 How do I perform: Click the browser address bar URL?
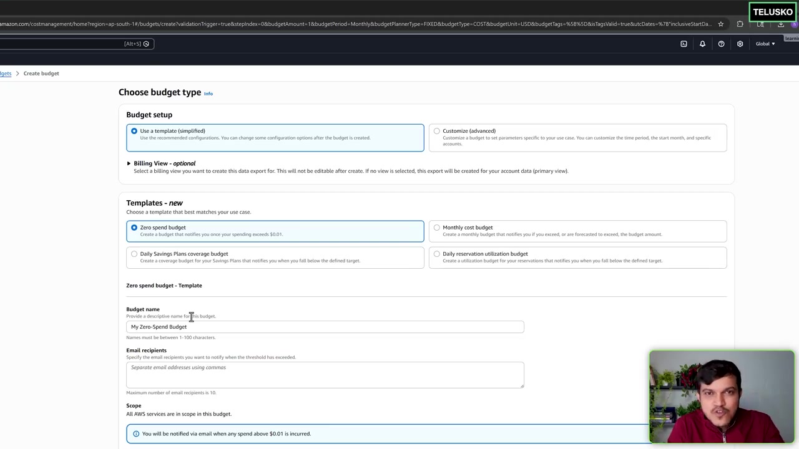point(356,24)
